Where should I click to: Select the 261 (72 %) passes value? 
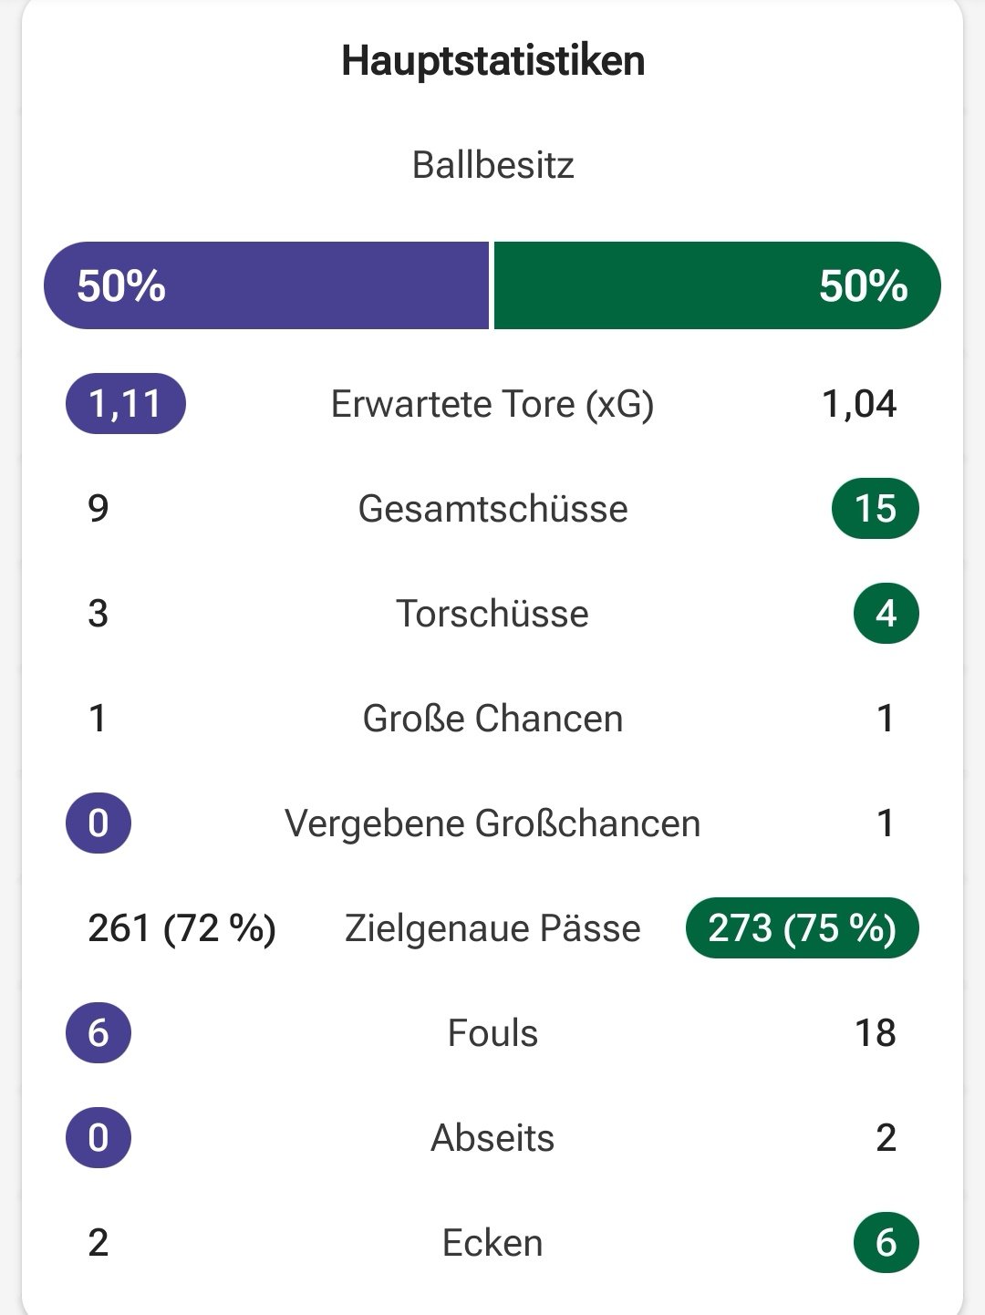182,928
